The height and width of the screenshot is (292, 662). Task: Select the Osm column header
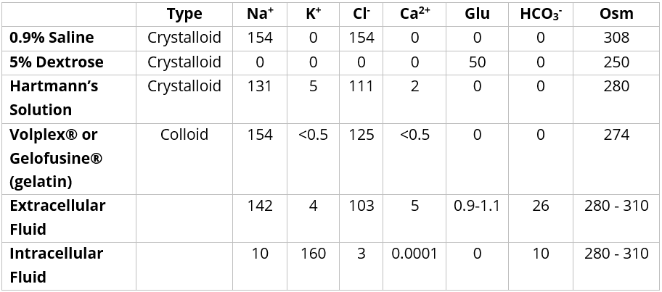pyautogui.click(x=616, y=14)
